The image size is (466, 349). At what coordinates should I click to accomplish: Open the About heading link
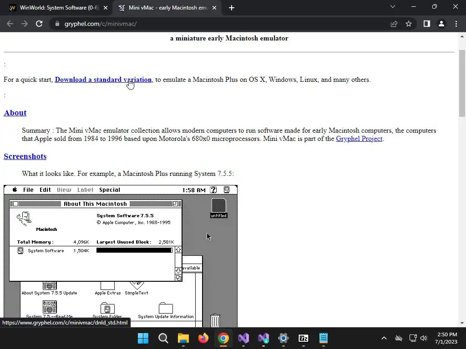coord(15,113)
